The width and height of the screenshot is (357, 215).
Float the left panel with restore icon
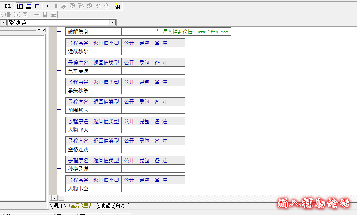(x=39, y=30)
